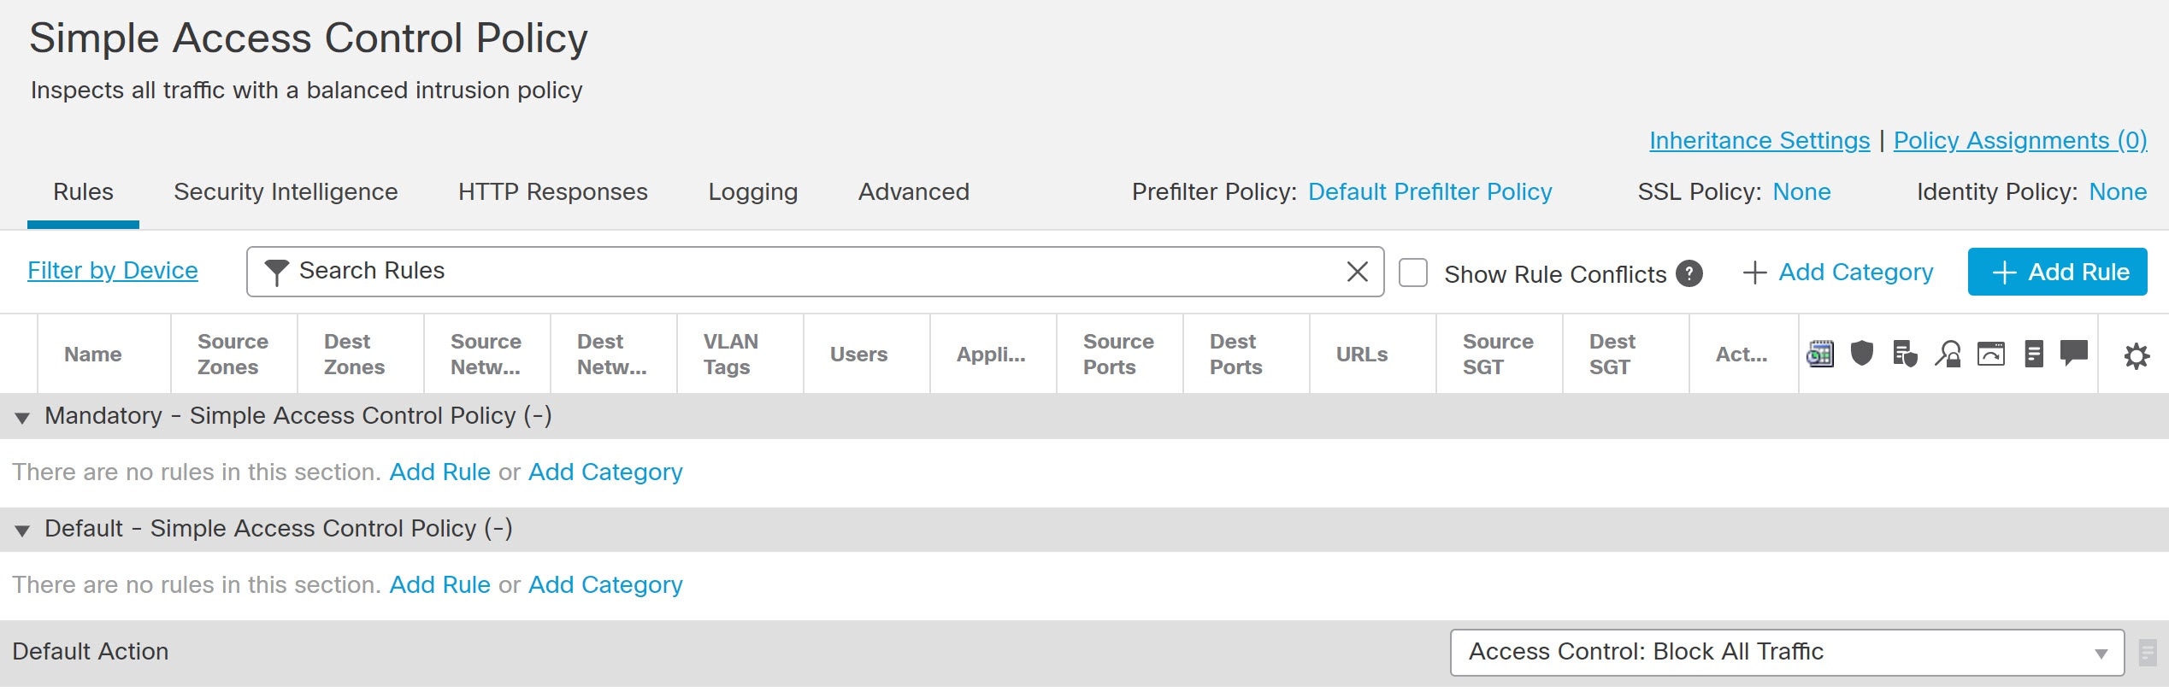Click the help icon beside Show Rule Conflicts

[1689, 273]
